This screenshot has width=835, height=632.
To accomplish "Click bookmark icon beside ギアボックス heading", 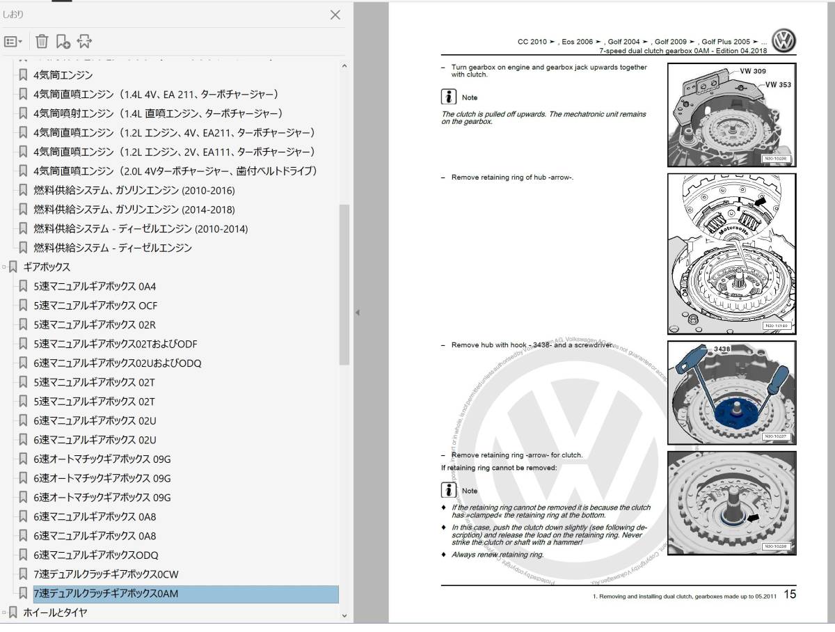I will click(x=13, y=267).
